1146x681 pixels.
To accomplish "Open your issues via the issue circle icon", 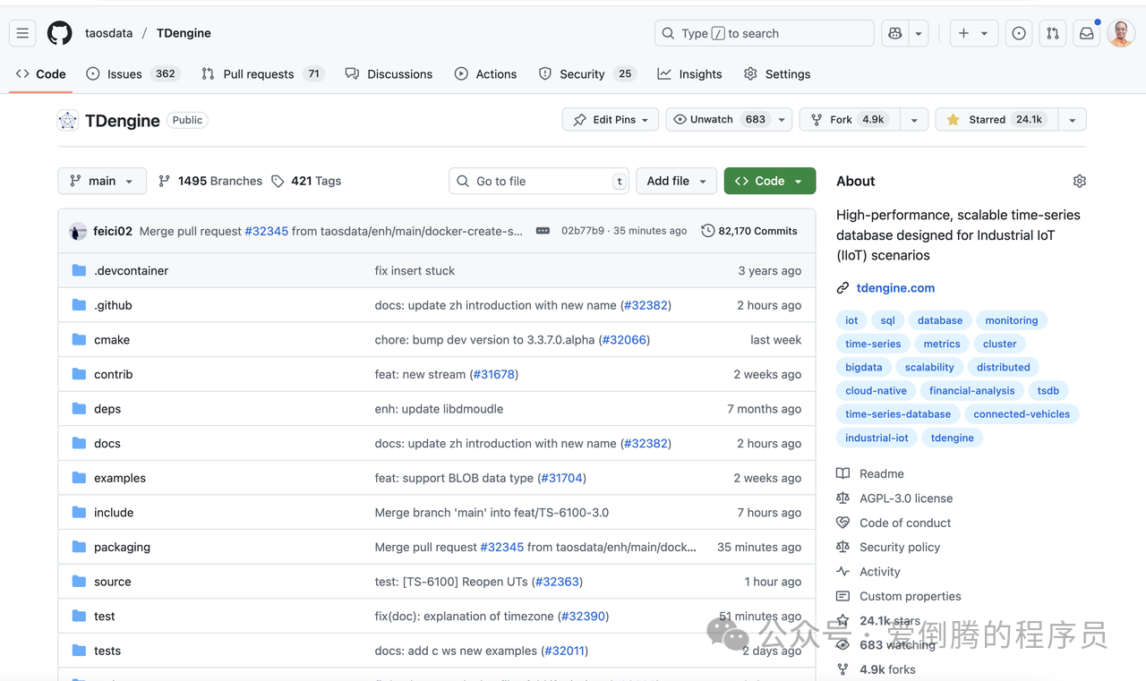I will tap(1018, 33).
